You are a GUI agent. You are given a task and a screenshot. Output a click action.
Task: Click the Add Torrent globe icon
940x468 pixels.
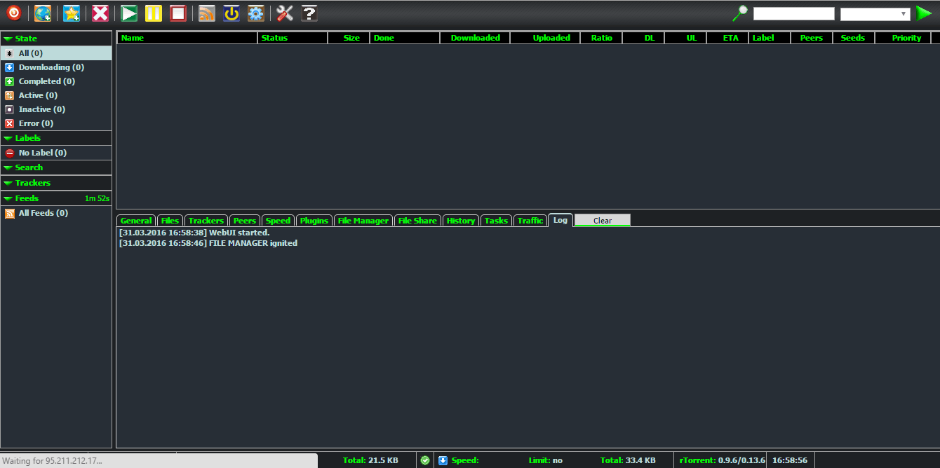coord(43,13)
